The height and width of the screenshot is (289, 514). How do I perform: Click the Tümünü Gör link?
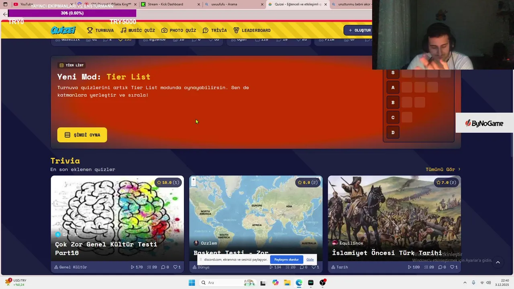pos(443,169)
